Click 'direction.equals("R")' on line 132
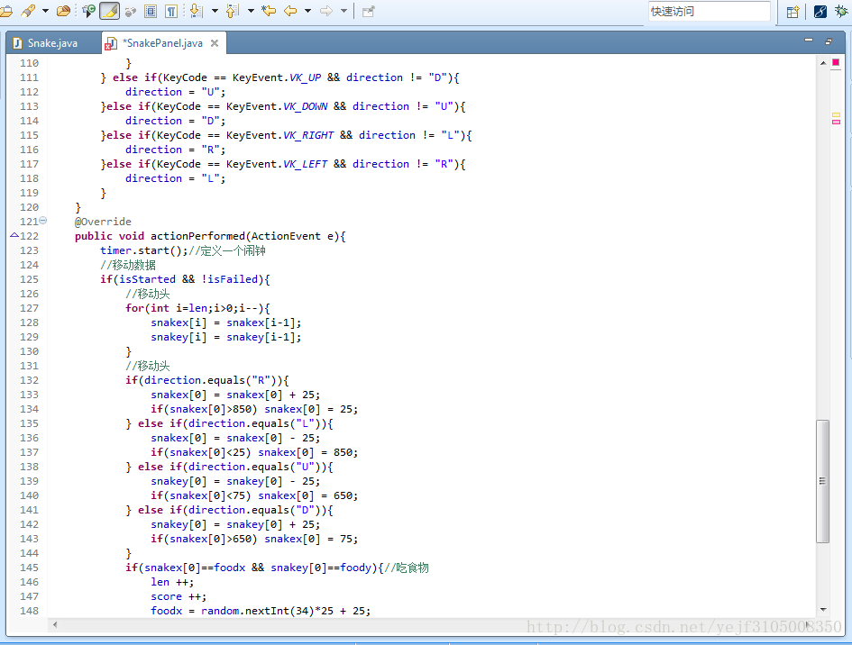Image resolution: width=852 pixels, height=645 pixels. tap(210, 380)
